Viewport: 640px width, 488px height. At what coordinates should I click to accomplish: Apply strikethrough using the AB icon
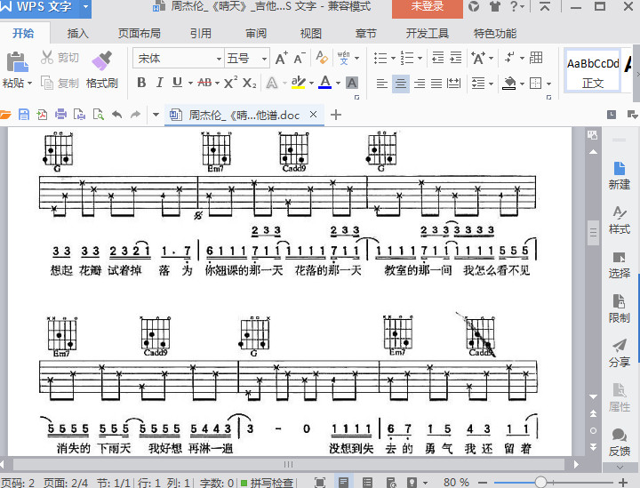[x=204, y=83]
